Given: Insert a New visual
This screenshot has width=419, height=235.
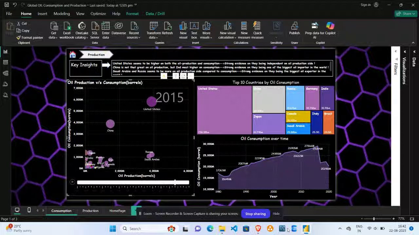Looking at the screenshot, I should click(x=183, y=30).
